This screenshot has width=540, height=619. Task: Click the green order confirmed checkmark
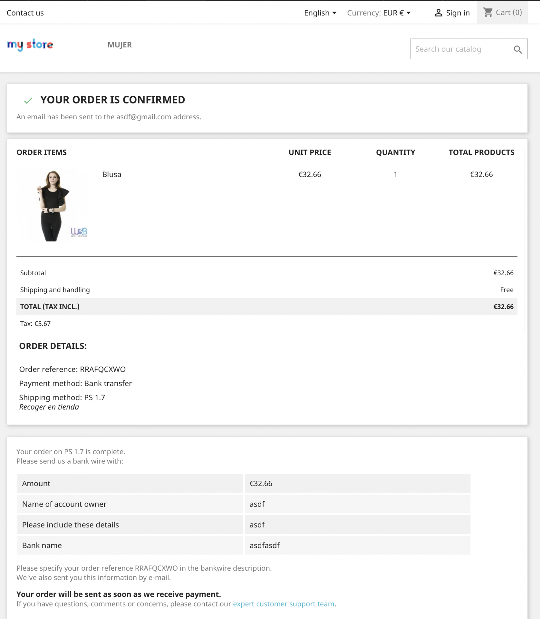(28, 101)
